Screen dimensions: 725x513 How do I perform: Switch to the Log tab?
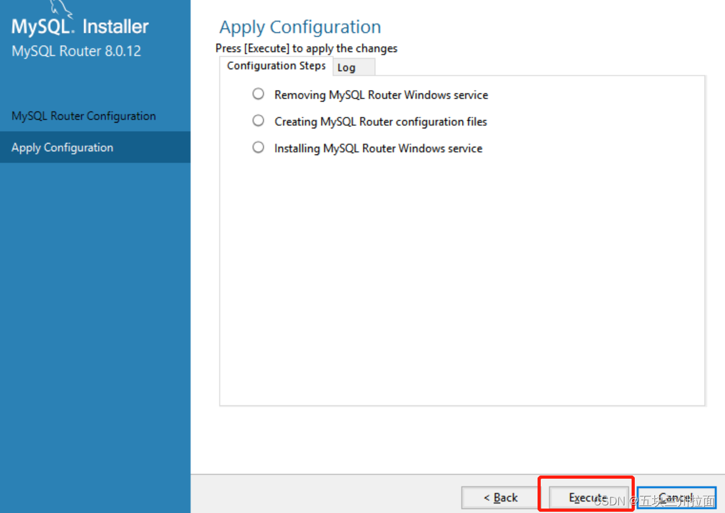coord(353,67)
